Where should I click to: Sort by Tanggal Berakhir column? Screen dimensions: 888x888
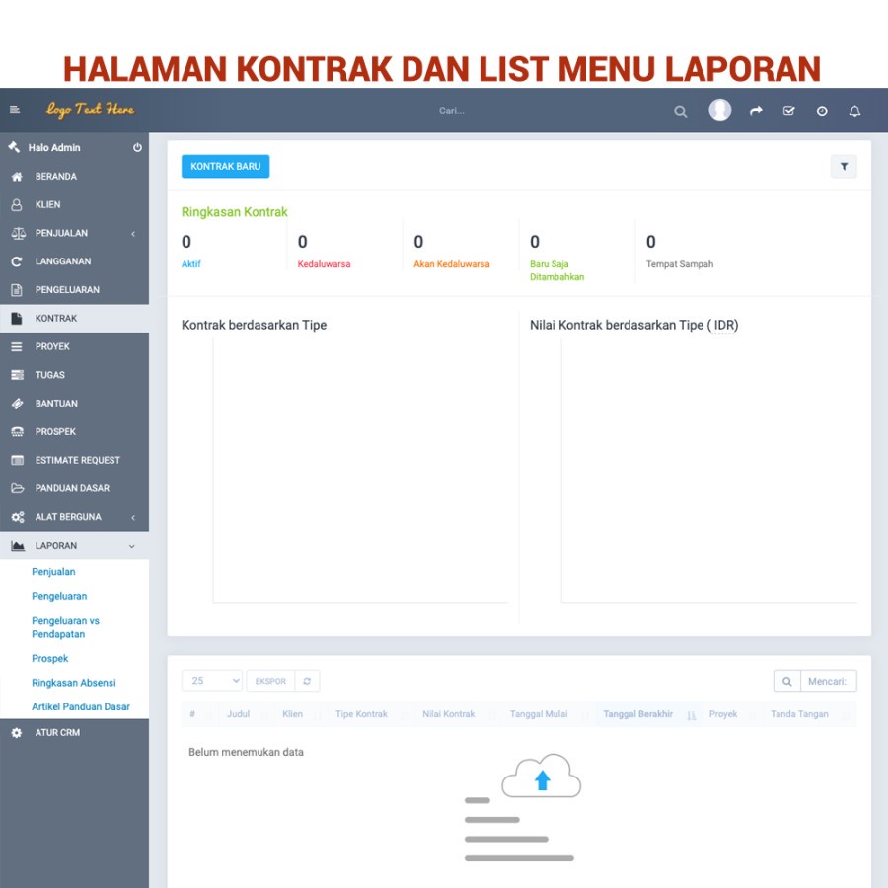pyautogui.click(x=646, y=714)
